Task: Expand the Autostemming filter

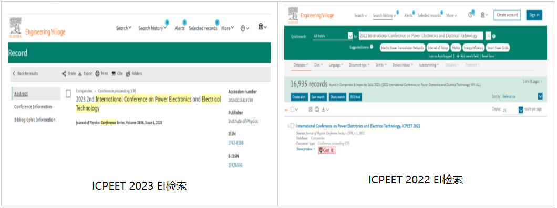Action: (x=429, y=65)
